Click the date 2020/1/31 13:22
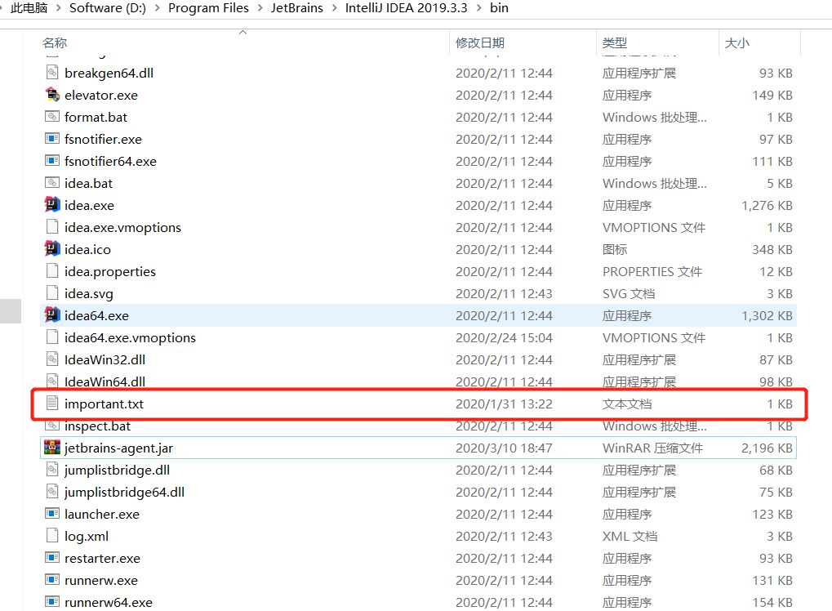Screen dimensions: 832x611 coord(504,404)
